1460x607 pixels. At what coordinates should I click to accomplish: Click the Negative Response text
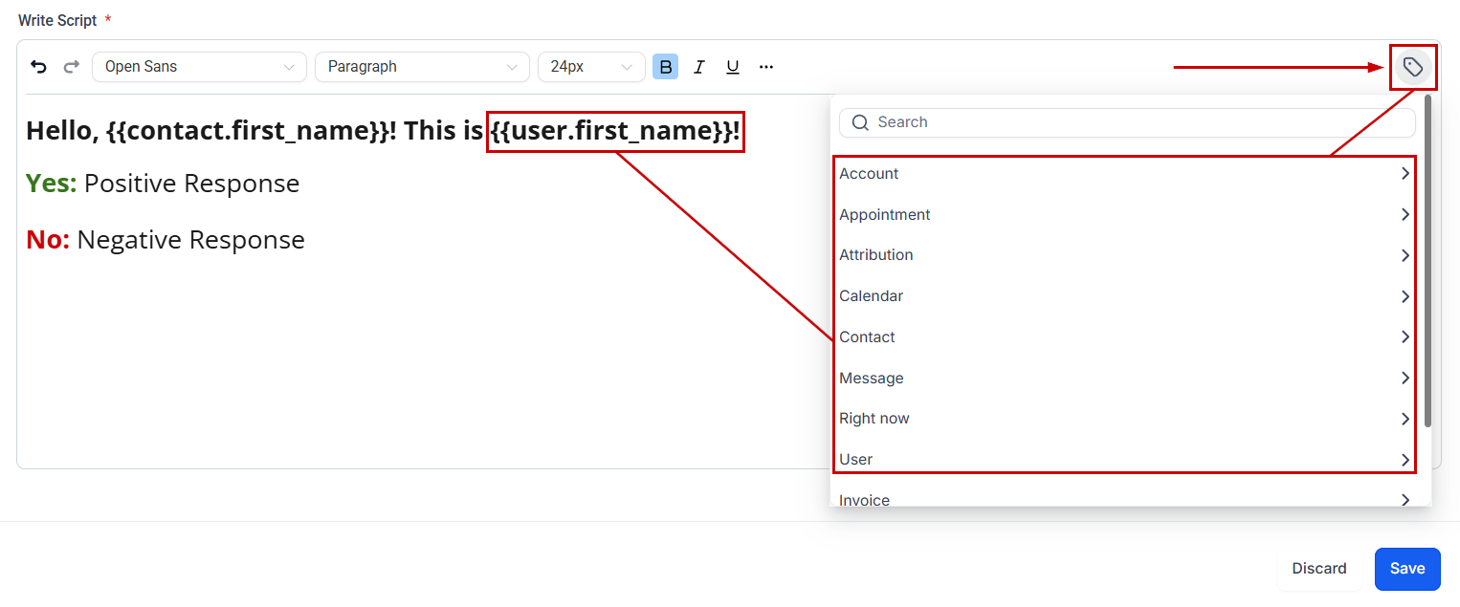pyautogui.click(x=190, y=240)
